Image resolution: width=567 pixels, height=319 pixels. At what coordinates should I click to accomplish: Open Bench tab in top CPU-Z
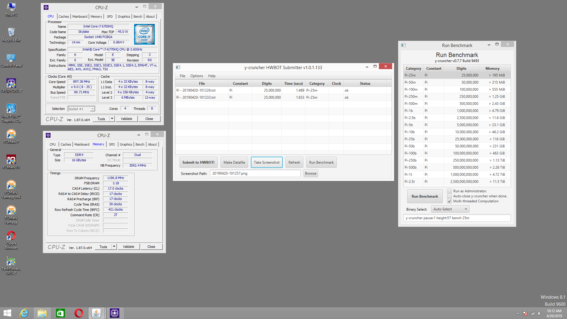pos(138,17)
